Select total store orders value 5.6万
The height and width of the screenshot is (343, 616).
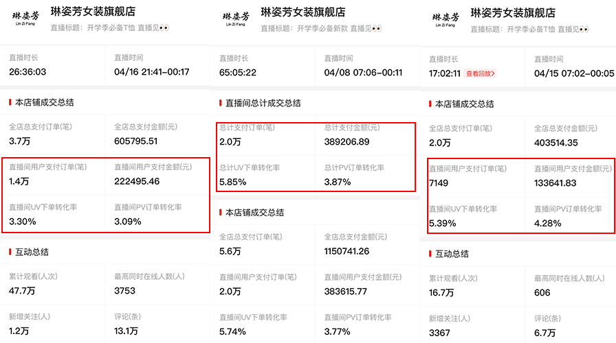(x=230, y=251)
